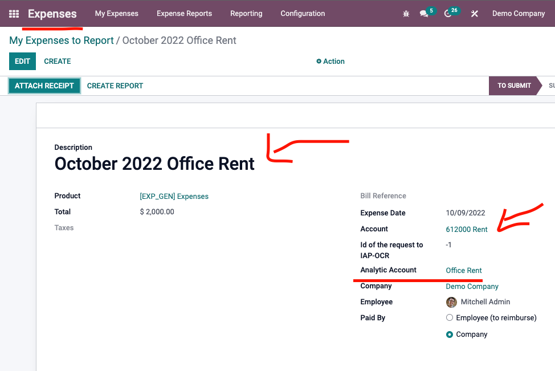Open the Action dropdown menu
Screen dimensions: 555x371
[330, 62]
